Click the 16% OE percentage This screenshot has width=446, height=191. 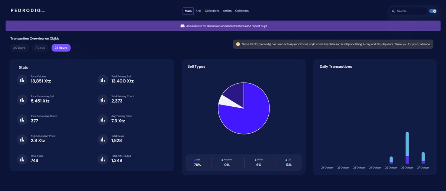coord(288,165)
